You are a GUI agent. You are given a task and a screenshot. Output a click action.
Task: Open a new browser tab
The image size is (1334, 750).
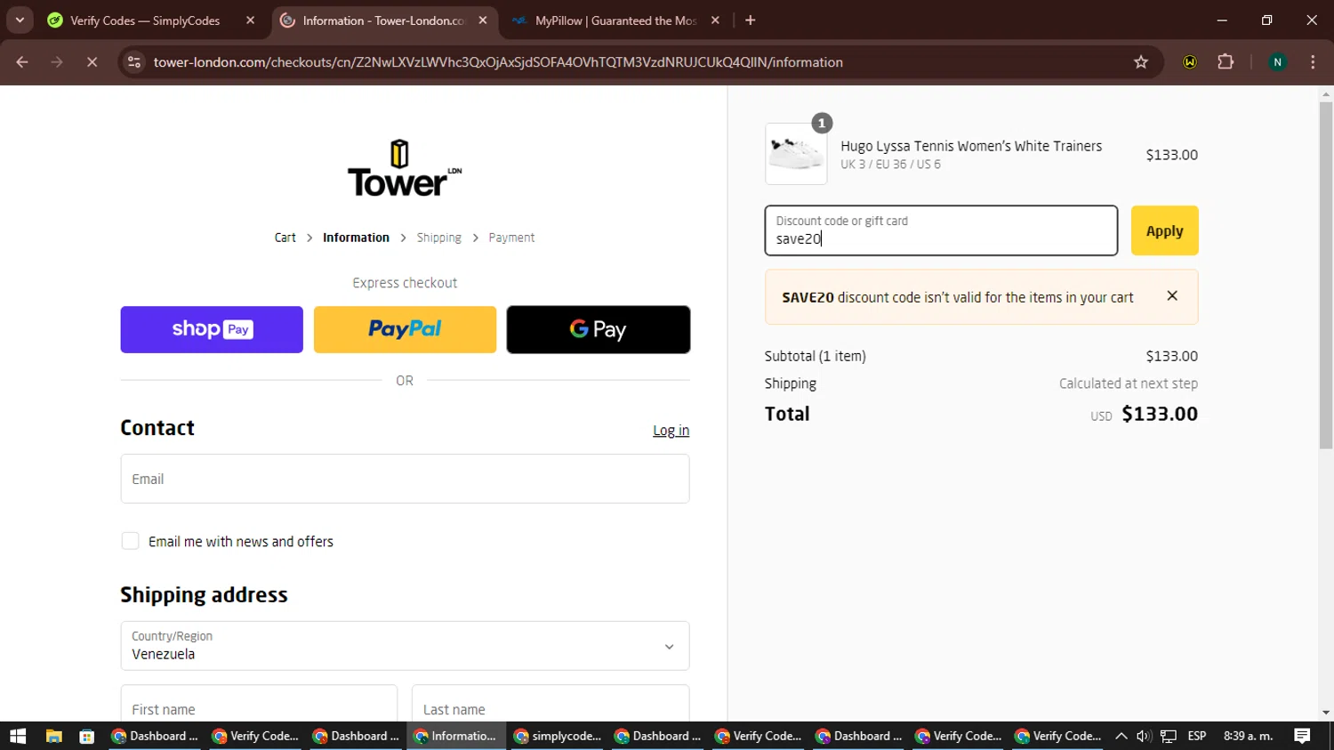[x=751, y=20]
